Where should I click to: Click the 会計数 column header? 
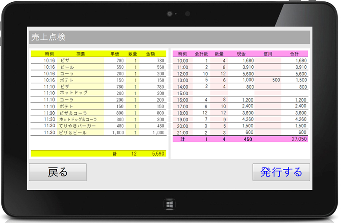tap(202, 54)
